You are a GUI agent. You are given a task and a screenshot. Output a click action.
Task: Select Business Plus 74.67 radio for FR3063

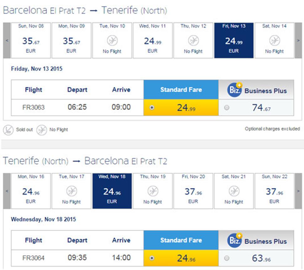pos(227,107)
